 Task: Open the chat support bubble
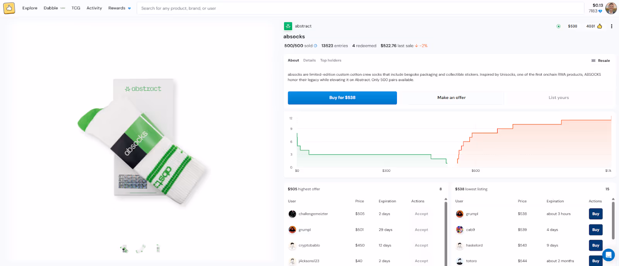tap(608, 255)
